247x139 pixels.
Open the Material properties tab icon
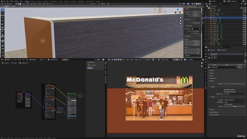tap(206, 88)
